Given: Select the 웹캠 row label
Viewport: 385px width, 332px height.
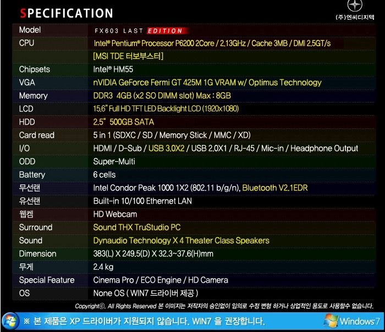Looking at the screenshot, I should 26,215.
